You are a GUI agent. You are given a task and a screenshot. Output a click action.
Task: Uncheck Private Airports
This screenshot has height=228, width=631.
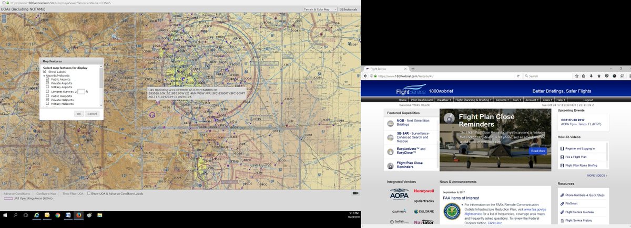pos(47,83)
